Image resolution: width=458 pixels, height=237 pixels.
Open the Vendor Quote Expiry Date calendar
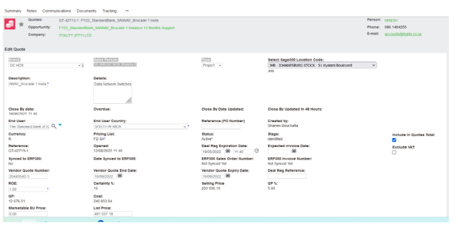coord(228,175)
